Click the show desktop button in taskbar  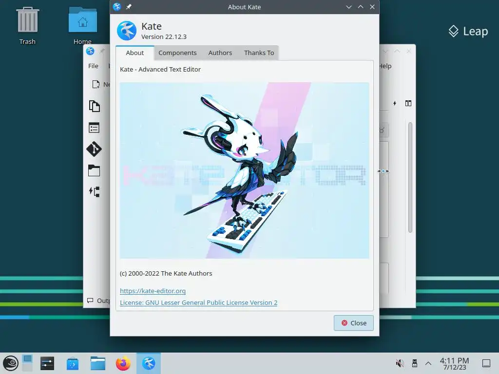tap(486, 363)
